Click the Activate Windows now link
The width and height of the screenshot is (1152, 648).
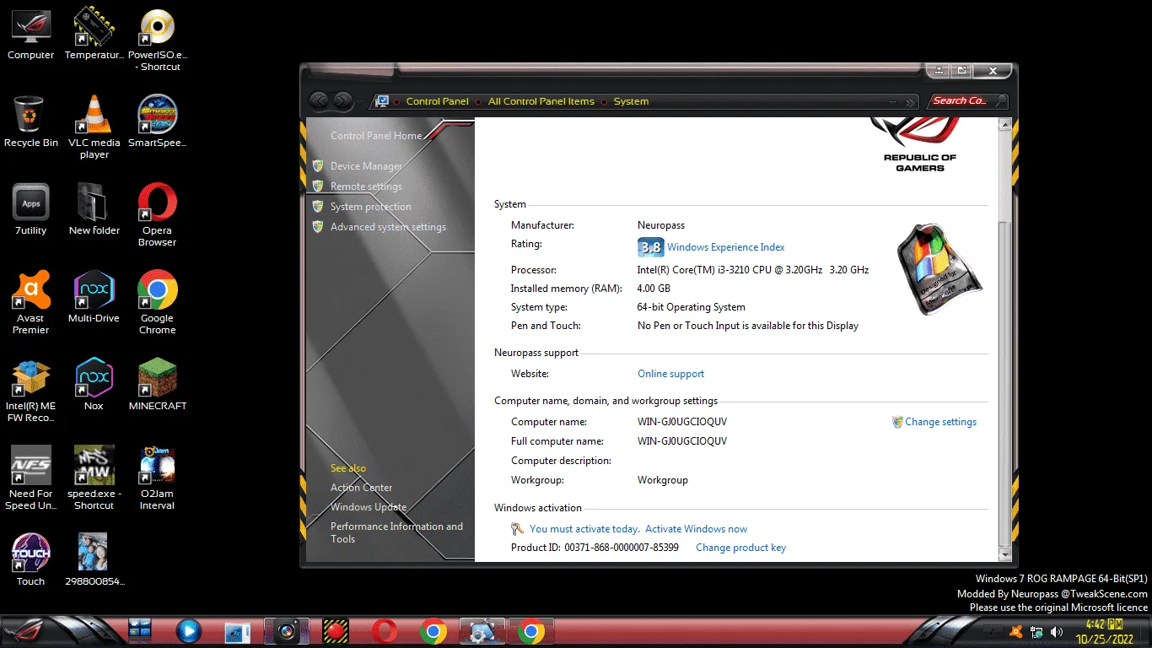click(696, 529)
